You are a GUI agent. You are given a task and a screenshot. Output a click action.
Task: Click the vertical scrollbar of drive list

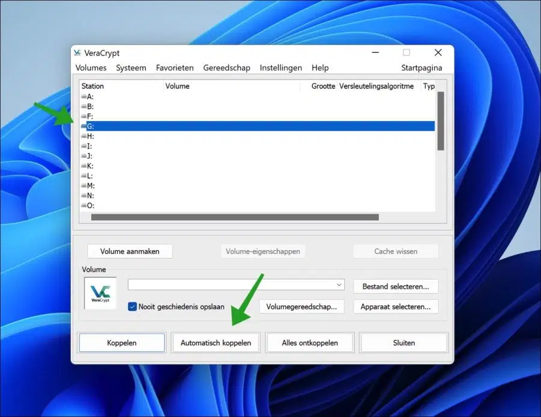coord(441,121)
